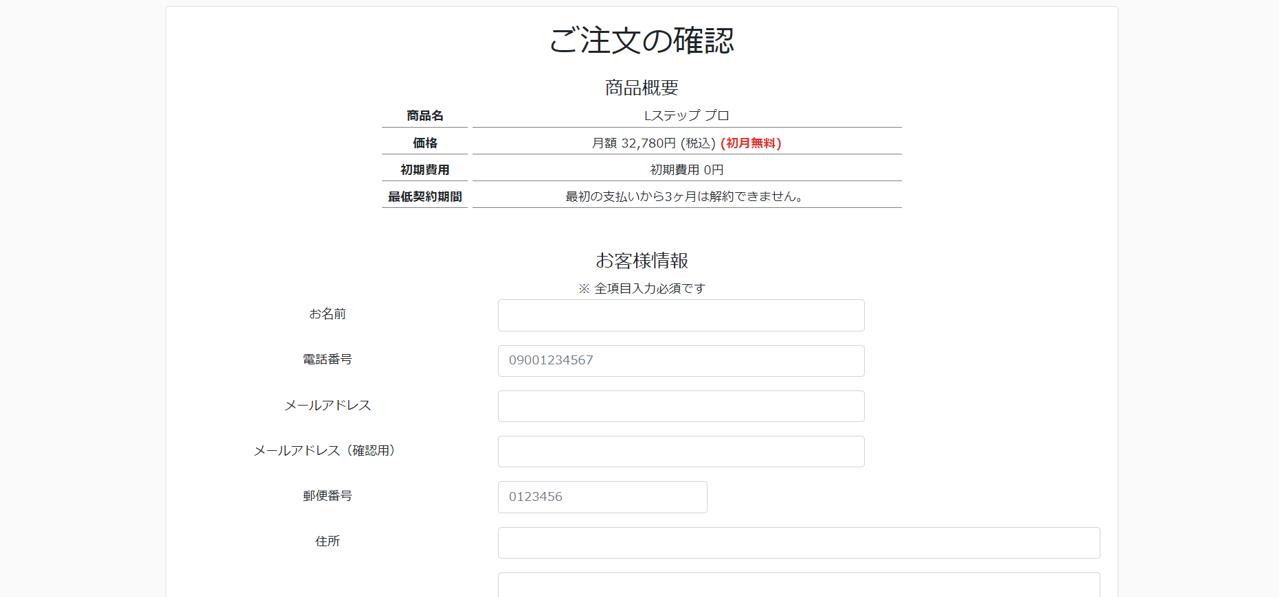Click the bold 初期費用 row header
Viewport: 1279px width, 597px height.
tap(425, 169)
